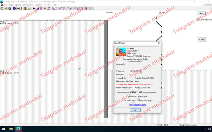Image resolution: width=212 pixels, height=132 pixels.
Task: Click the Thursday, August 20, 2026 date
Action: pyautogui.click(x=144, y=78)
